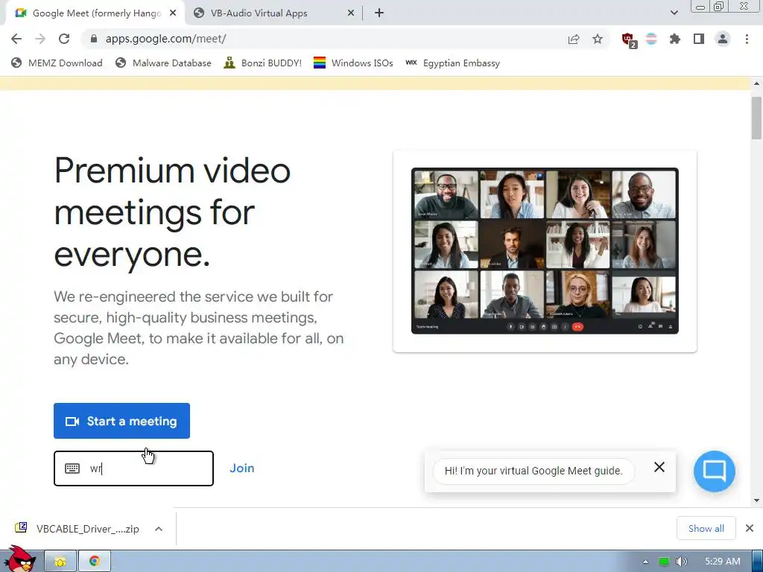This screenshot has width=763, height=572.
Task: Click the lock icon in address bar
Action: [94, 39]
